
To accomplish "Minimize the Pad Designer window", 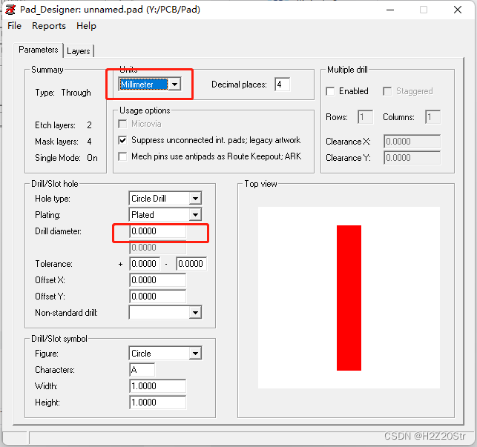I will (x=390, y=10).
